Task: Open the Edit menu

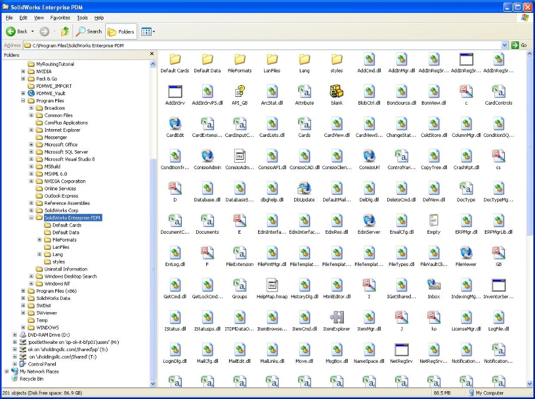Action: coord(23,18)
